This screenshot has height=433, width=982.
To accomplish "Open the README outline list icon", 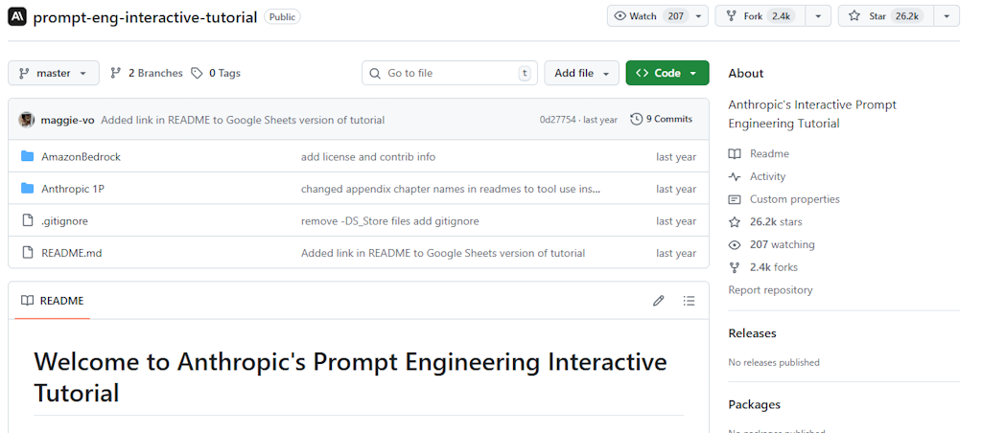I will point(689,301).
